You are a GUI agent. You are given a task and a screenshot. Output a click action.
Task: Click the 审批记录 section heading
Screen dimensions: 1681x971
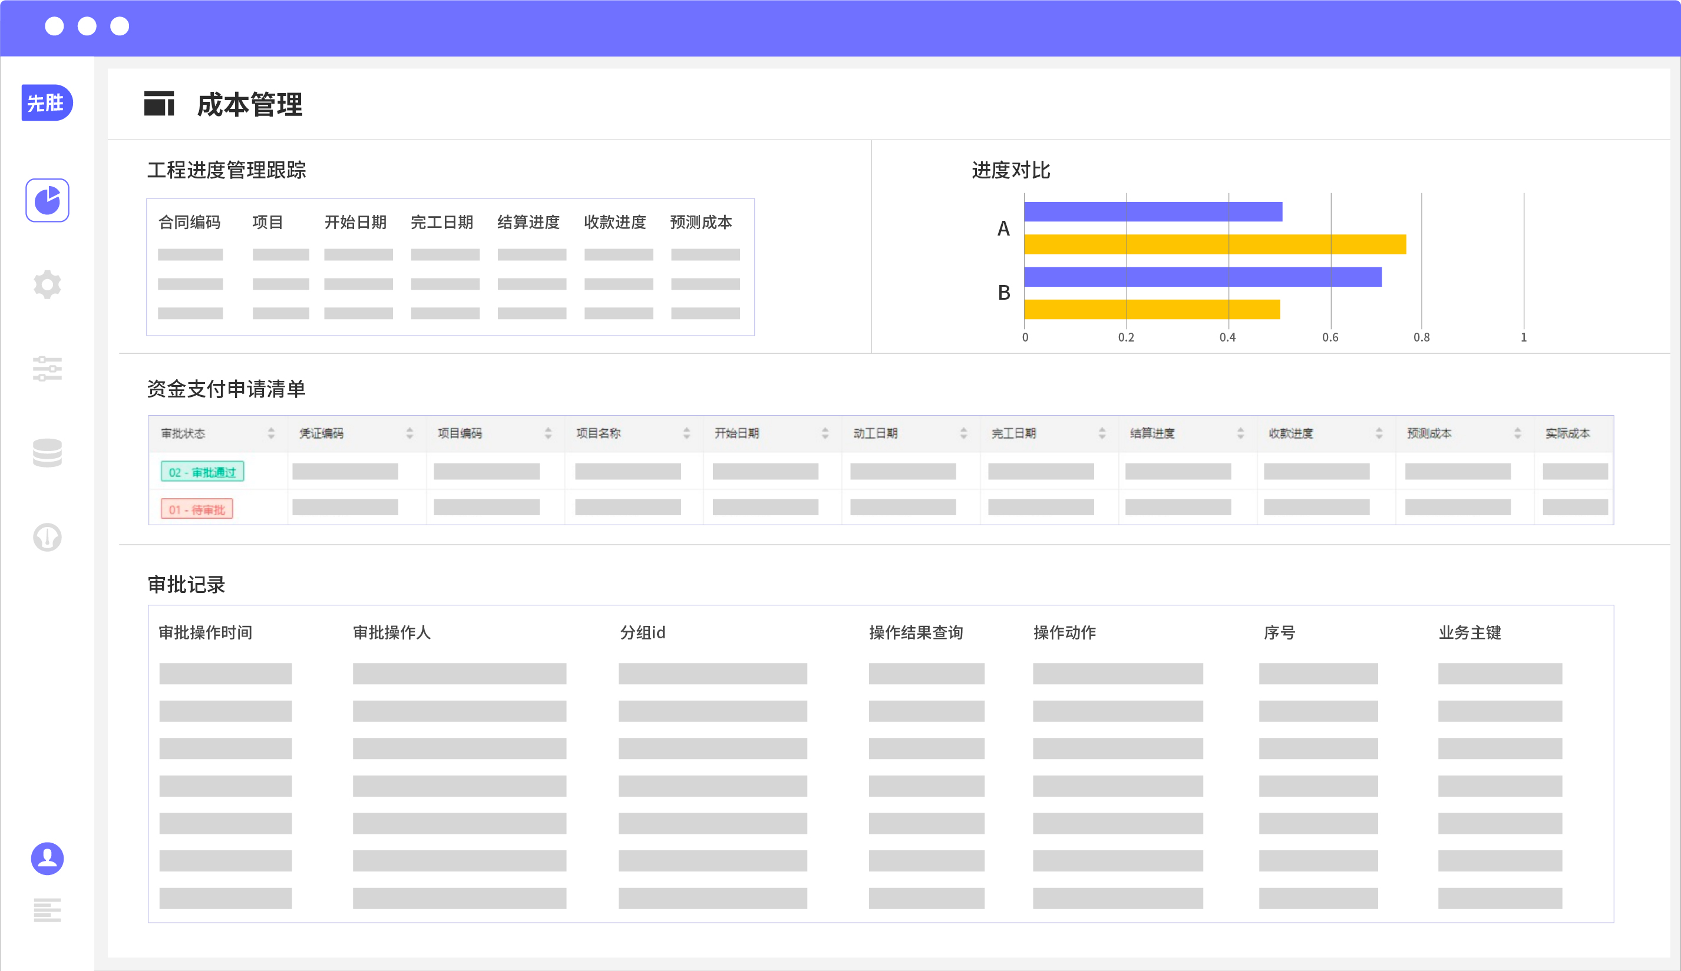pyautogui.click(x=186, y=585)
